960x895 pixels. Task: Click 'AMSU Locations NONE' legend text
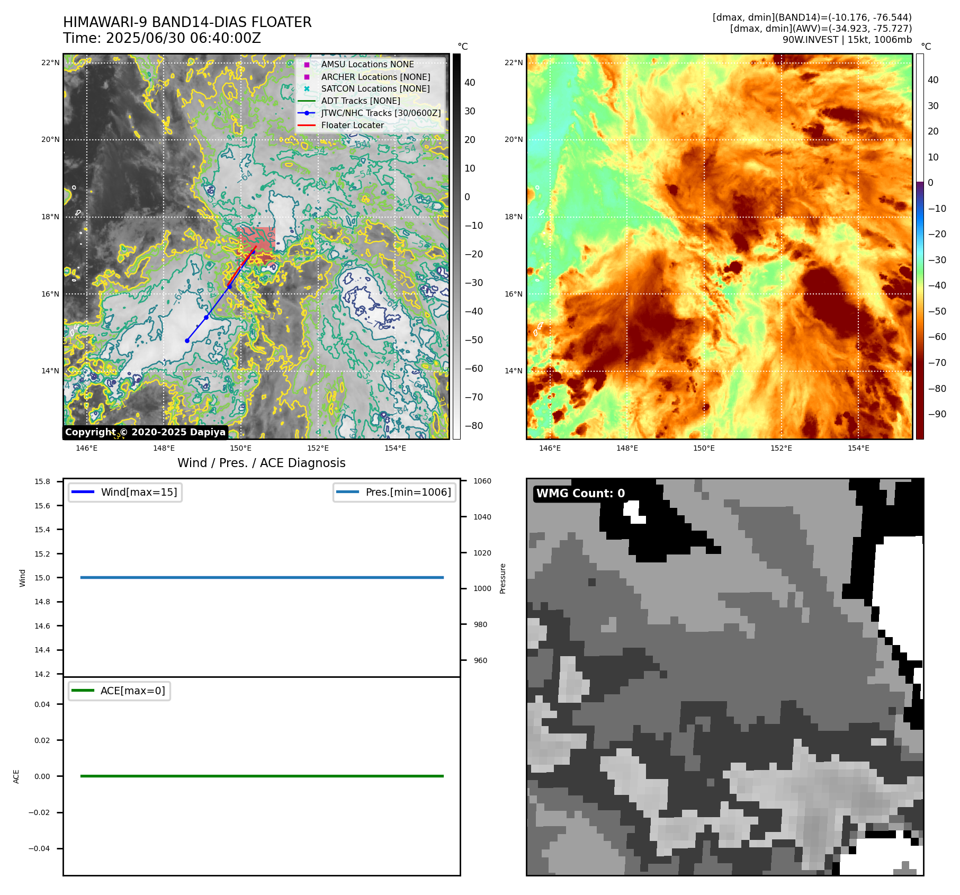367,65
